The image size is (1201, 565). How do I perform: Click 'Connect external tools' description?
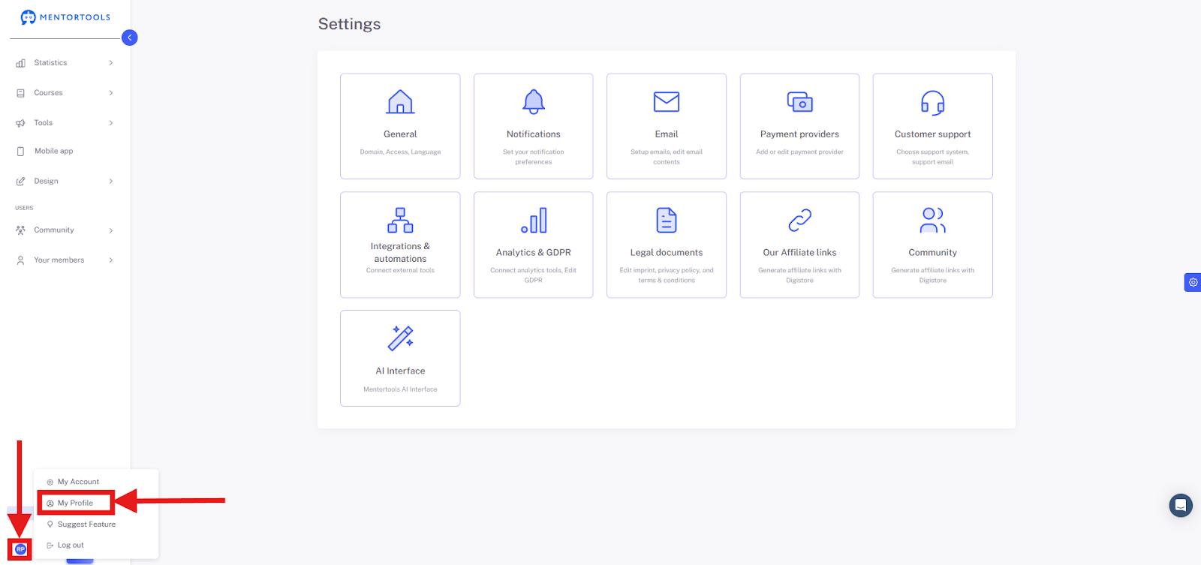[400, 270]
